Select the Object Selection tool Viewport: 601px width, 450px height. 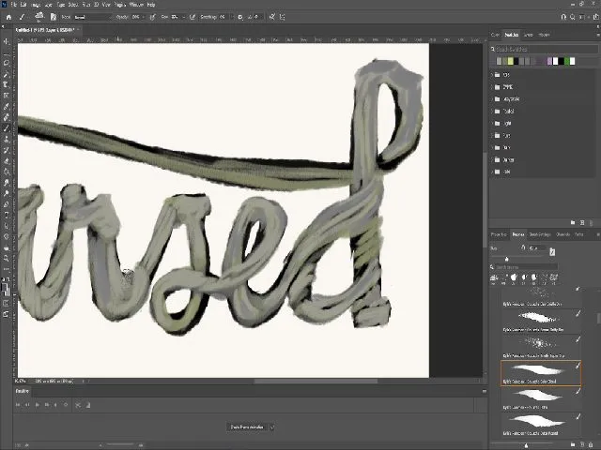coord(7,74)
